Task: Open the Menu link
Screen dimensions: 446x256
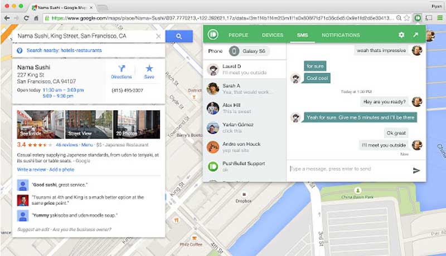Action: 87,145
